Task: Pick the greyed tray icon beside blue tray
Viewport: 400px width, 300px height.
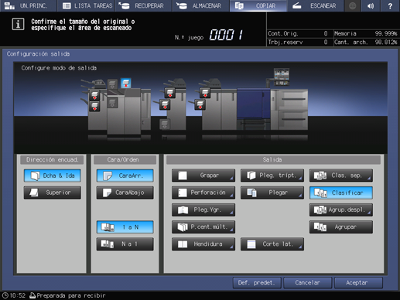Action: (112, 84)
